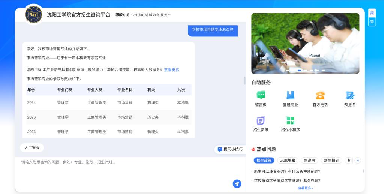Click the 人工客服 button
Screen dimensions: 384x194
pyautogui.click(x=32, y=148)
